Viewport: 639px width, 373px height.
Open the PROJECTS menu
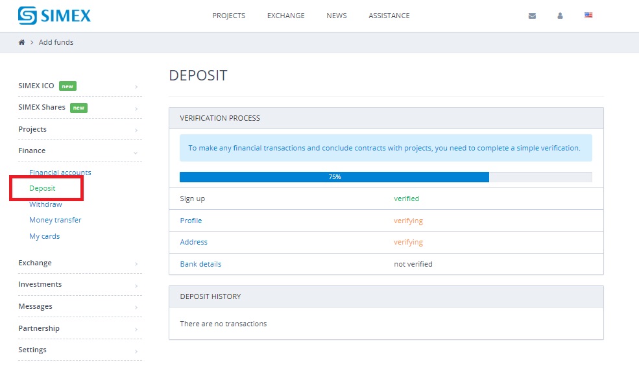coord(228,16)
